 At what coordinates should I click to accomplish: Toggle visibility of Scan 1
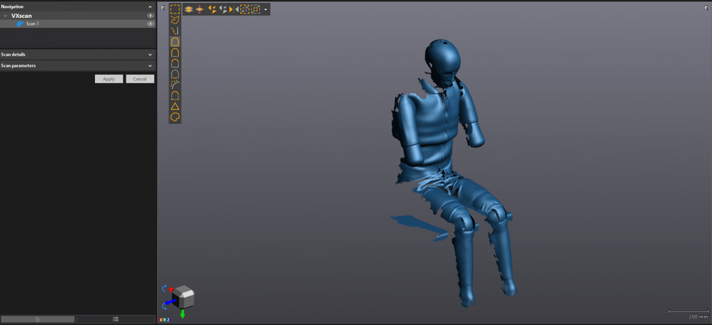click(x=150, y=24)
